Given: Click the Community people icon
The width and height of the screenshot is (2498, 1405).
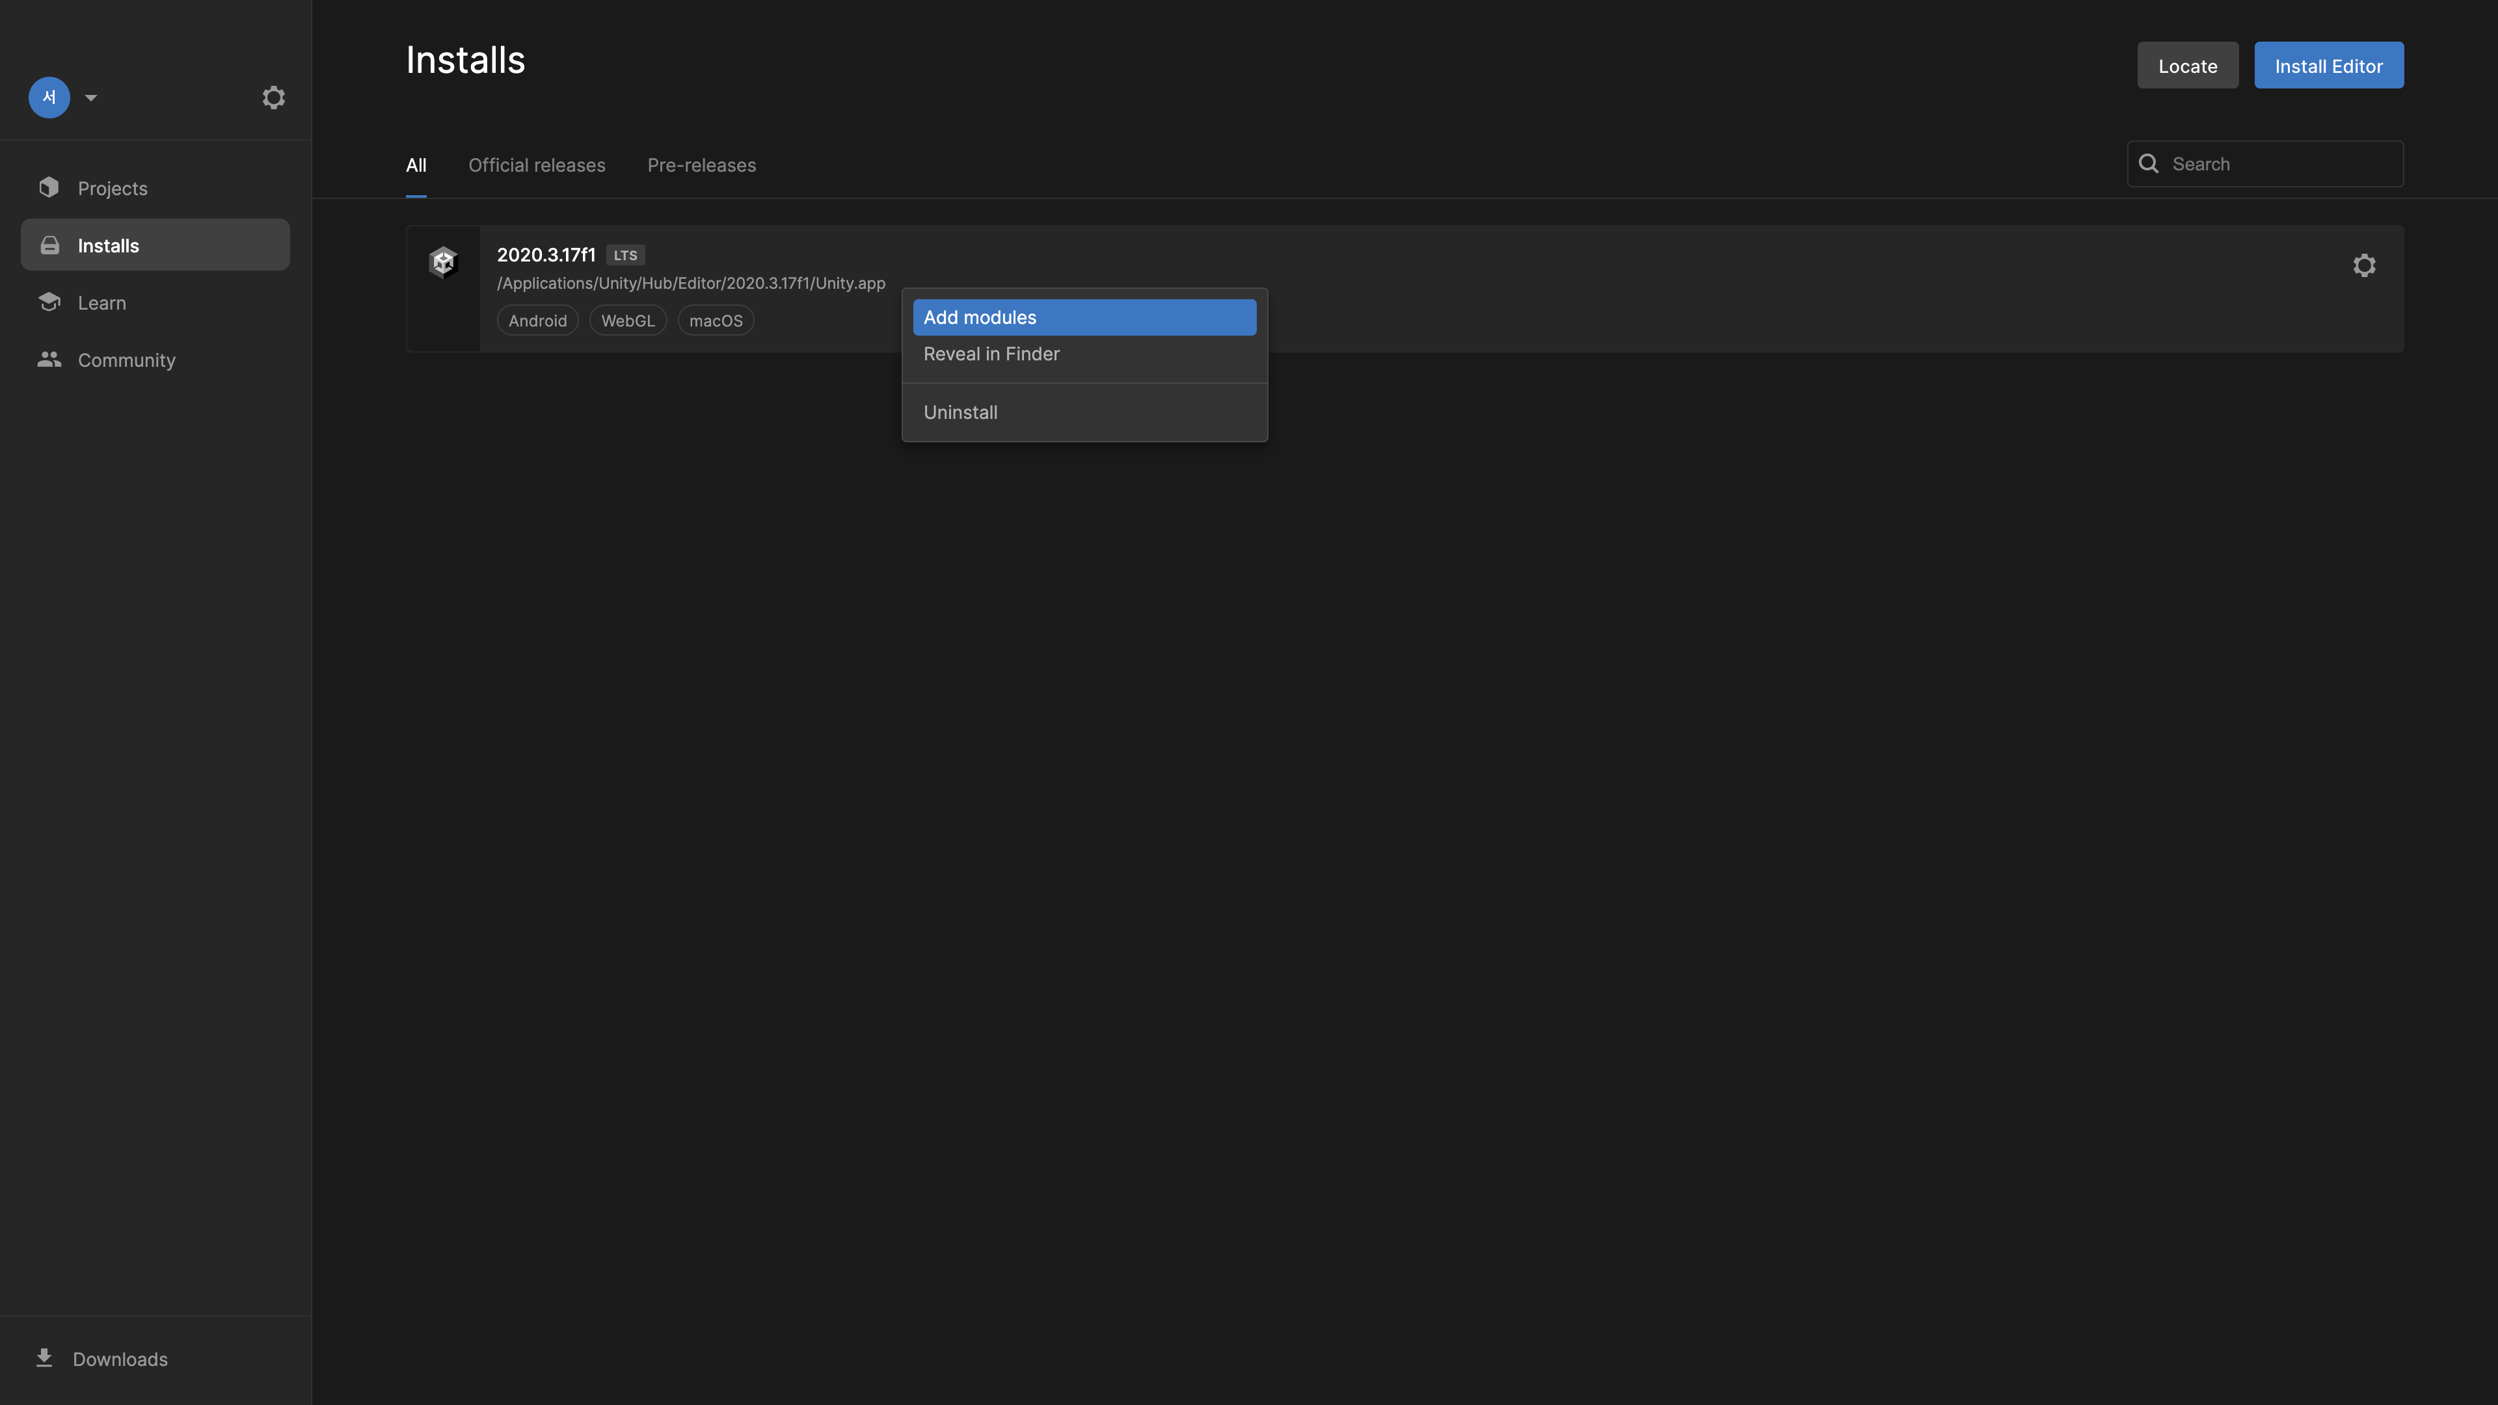Looking at the screenshot, I should (x=49, y=359).
